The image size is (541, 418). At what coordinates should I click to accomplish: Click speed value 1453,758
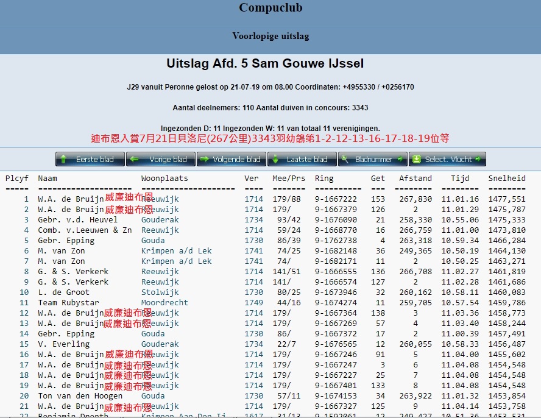(x=507, y=406)
